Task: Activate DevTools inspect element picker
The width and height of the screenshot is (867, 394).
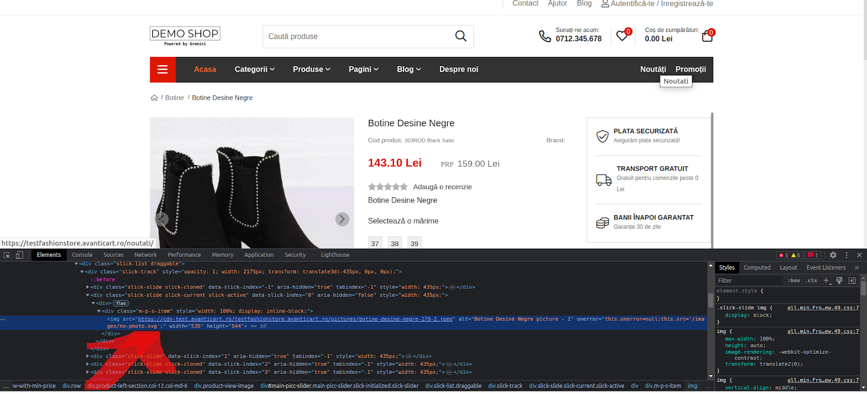Action: coord(7,255)
